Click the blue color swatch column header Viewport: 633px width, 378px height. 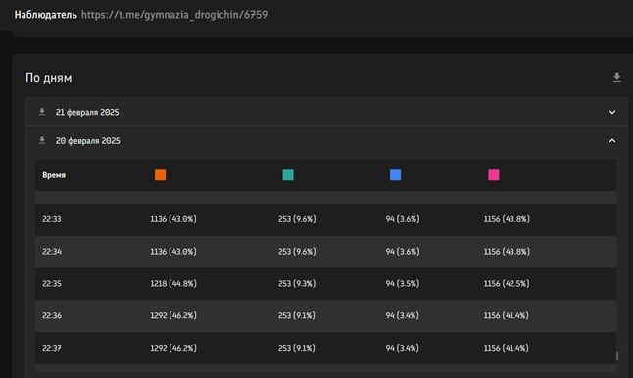click(x=395, y=175)
